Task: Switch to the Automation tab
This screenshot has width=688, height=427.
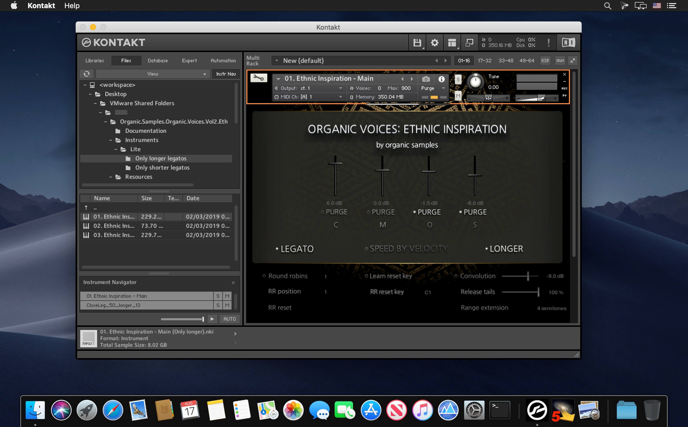Action: (x=223, y=61)
